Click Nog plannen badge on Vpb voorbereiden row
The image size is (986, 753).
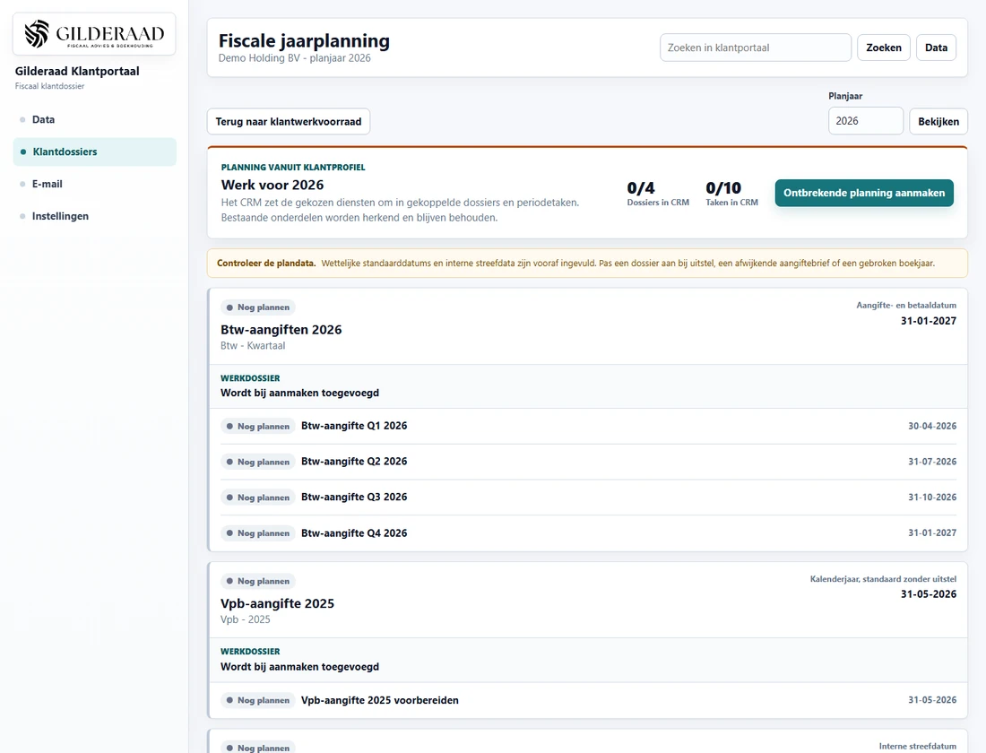click(x=258, y=701)
